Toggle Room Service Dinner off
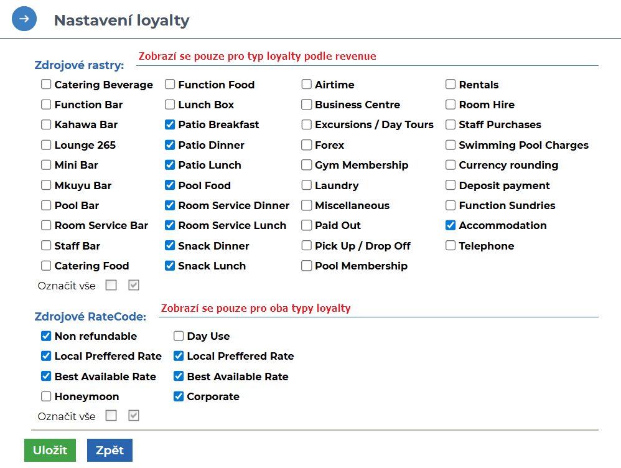The height and width of the screenshot is (468, 621). coord(170,205)
